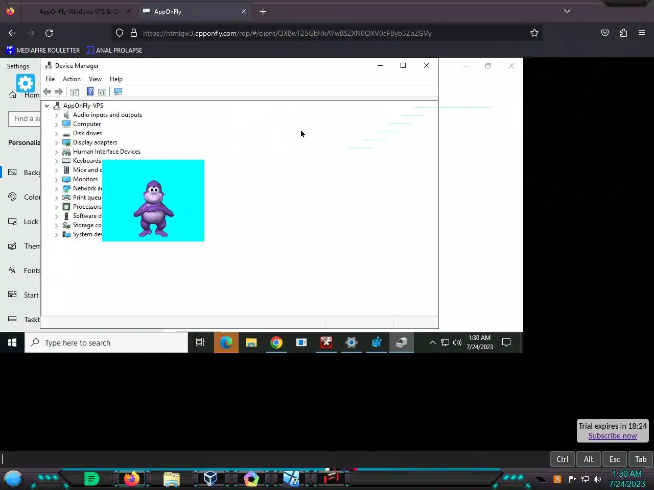The image size is (654, 490).
Task: Toggle the Show/Hide Action Pane toolbar icon
Action: [102, 92]
